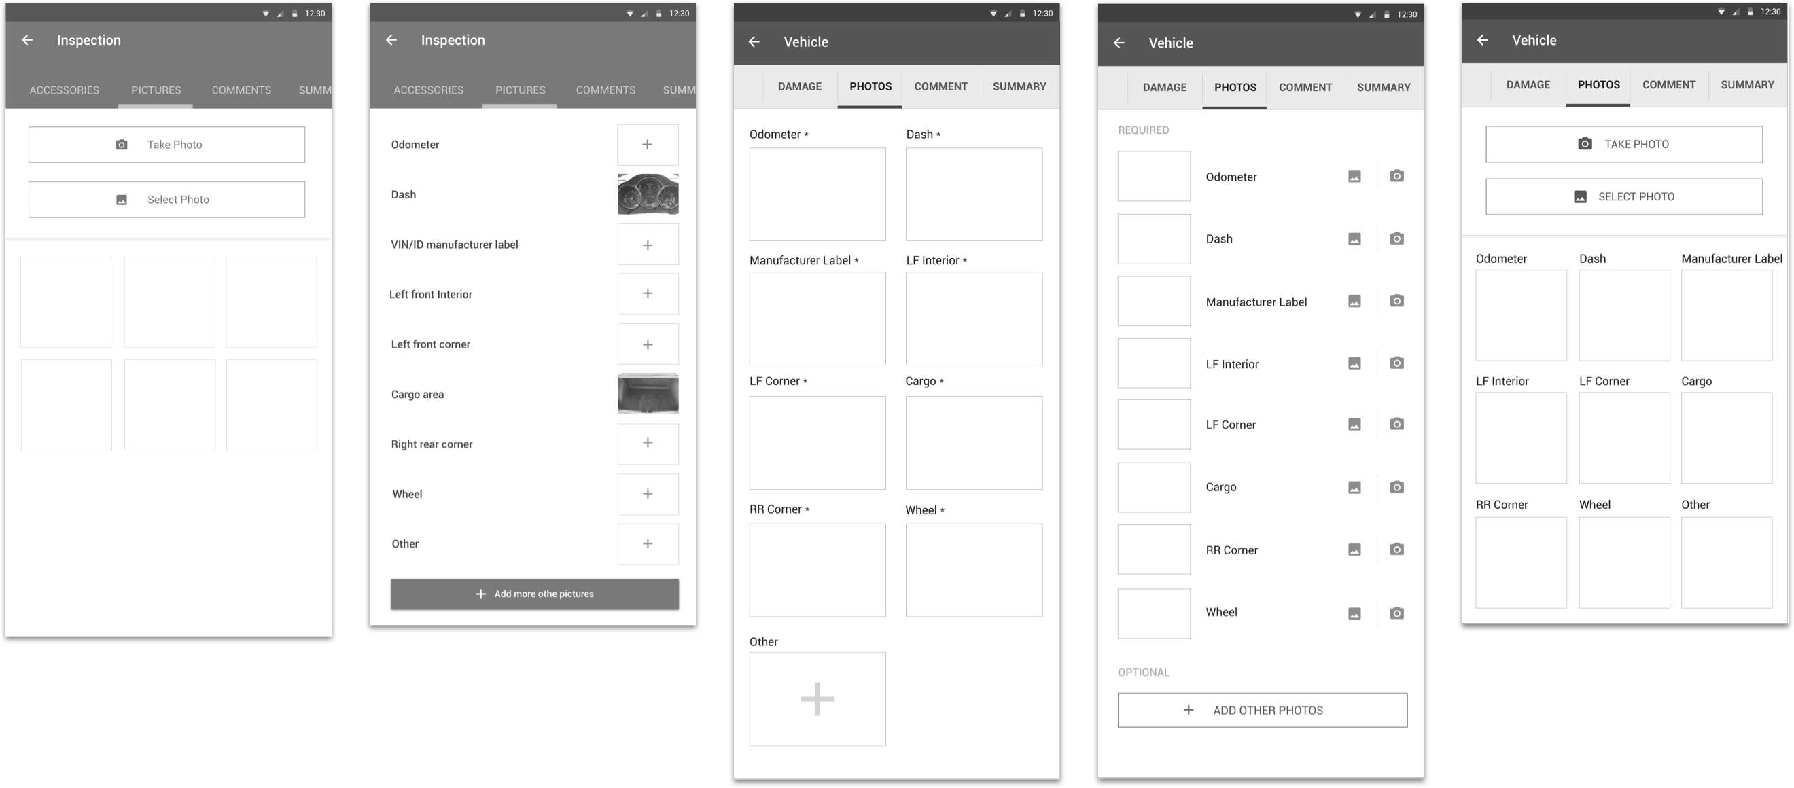Click camera icon in Odometer row

pos(1396,176)
